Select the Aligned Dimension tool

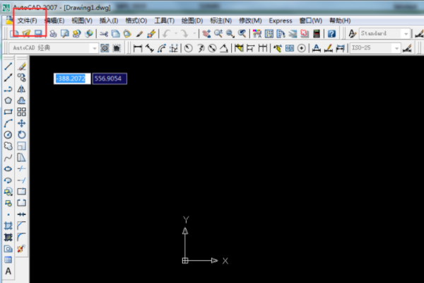click(150, 48)
